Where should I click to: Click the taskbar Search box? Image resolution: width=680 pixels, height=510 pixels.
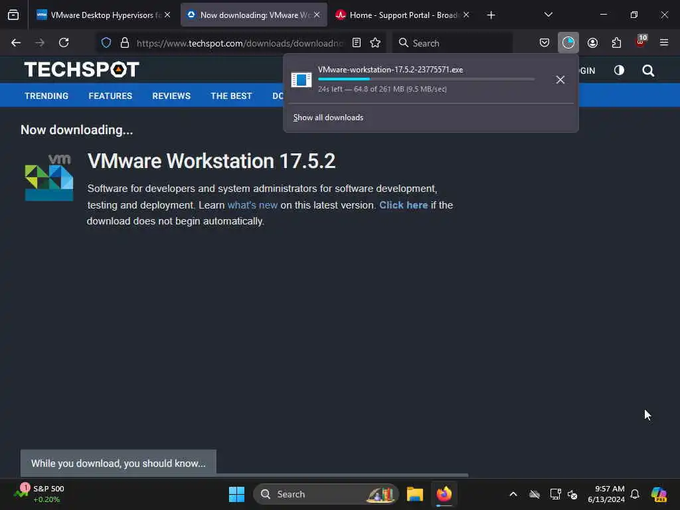(325, 494)
